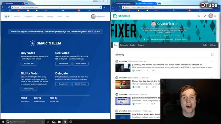
Task: Upvote the Should You Use Steemit post
Action: 133,87
